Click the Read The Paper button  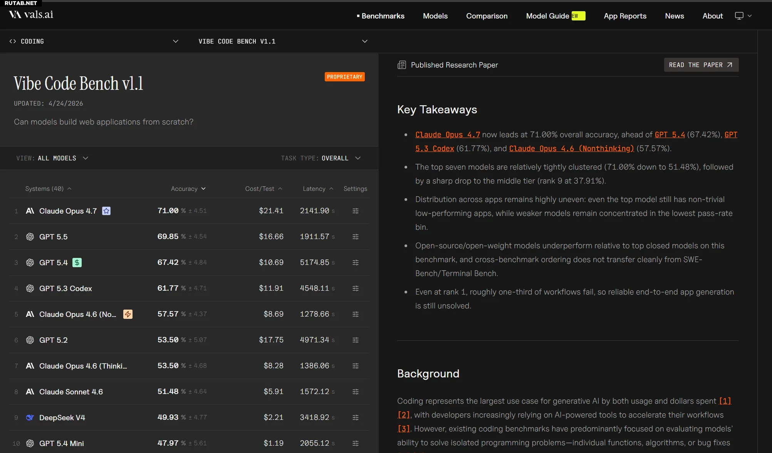pos(701,65)
